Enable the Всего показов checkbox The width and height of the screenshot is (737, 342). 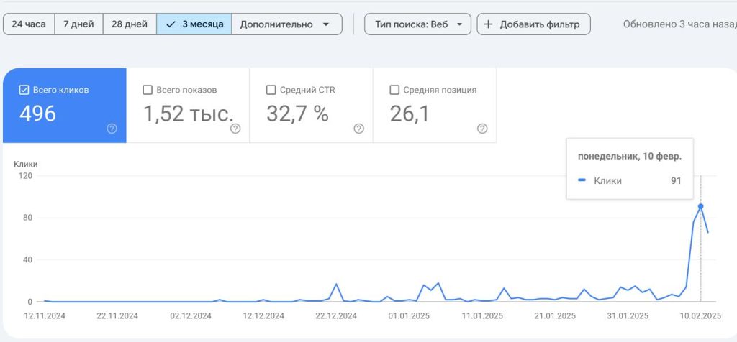point(147,90)
